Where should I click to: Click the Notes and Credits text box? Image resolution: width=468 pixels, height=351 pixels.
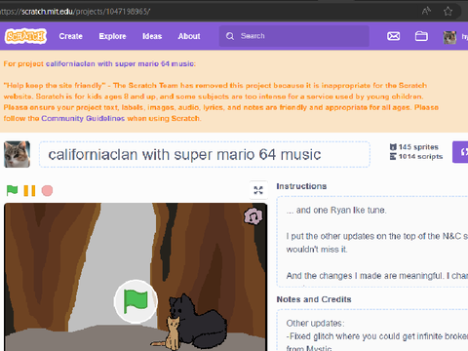pos(372,331)
